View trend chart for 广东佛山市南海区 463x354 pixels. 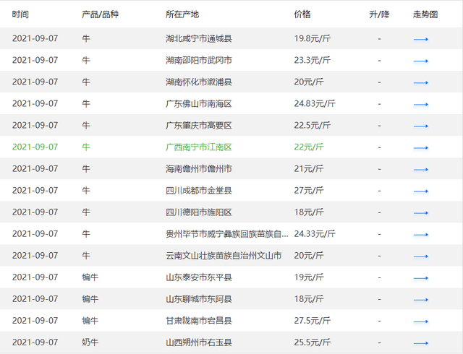pyautogui.click(x=421, y=104)
